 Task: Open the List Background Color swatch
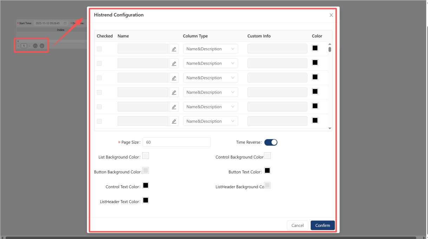(x=145, y=156)
